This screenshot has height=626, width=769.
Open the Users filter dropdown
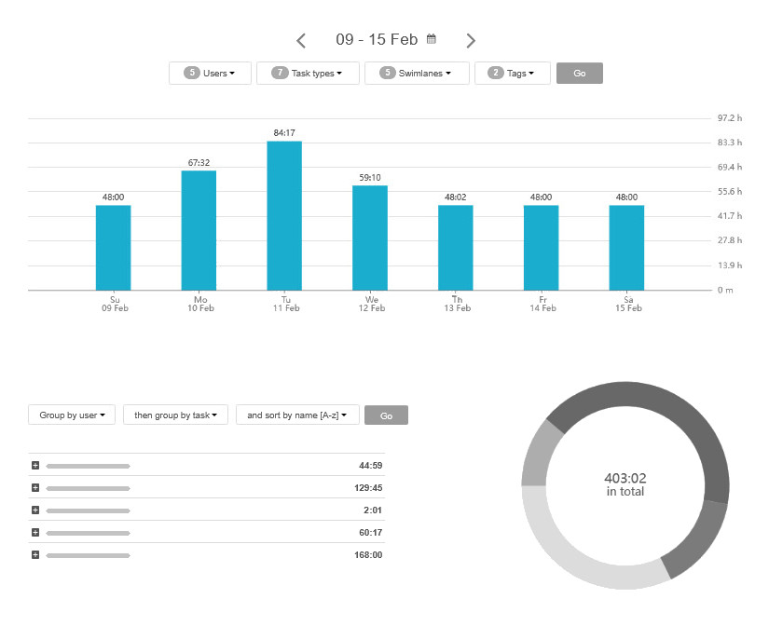(210, 73)
